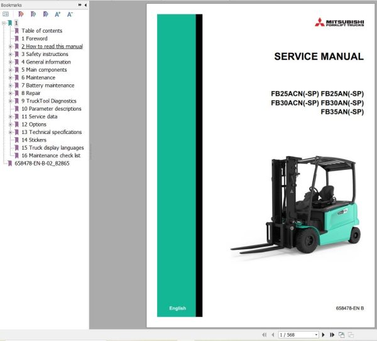Click the next view icon in status bar

pos(351,335)
